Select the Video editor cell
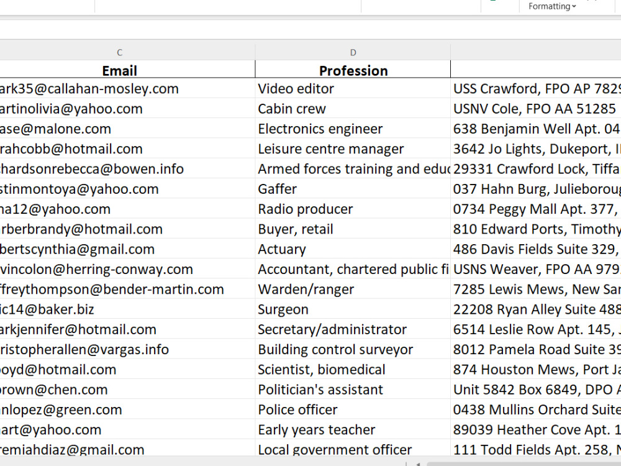This screenshot has height=466, width=621. pos(353,88)
